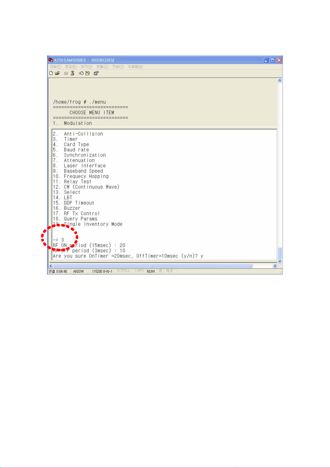This screenshot has height=468, width=330.
Task: Click the horizontal scrollbar left arrow
Action: (51, 266)
